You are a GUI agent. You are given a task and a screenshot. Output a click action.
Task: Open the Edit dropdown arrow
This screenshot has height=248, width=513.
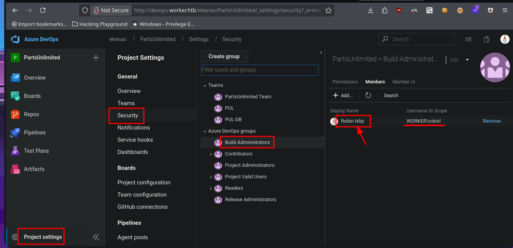467,60
